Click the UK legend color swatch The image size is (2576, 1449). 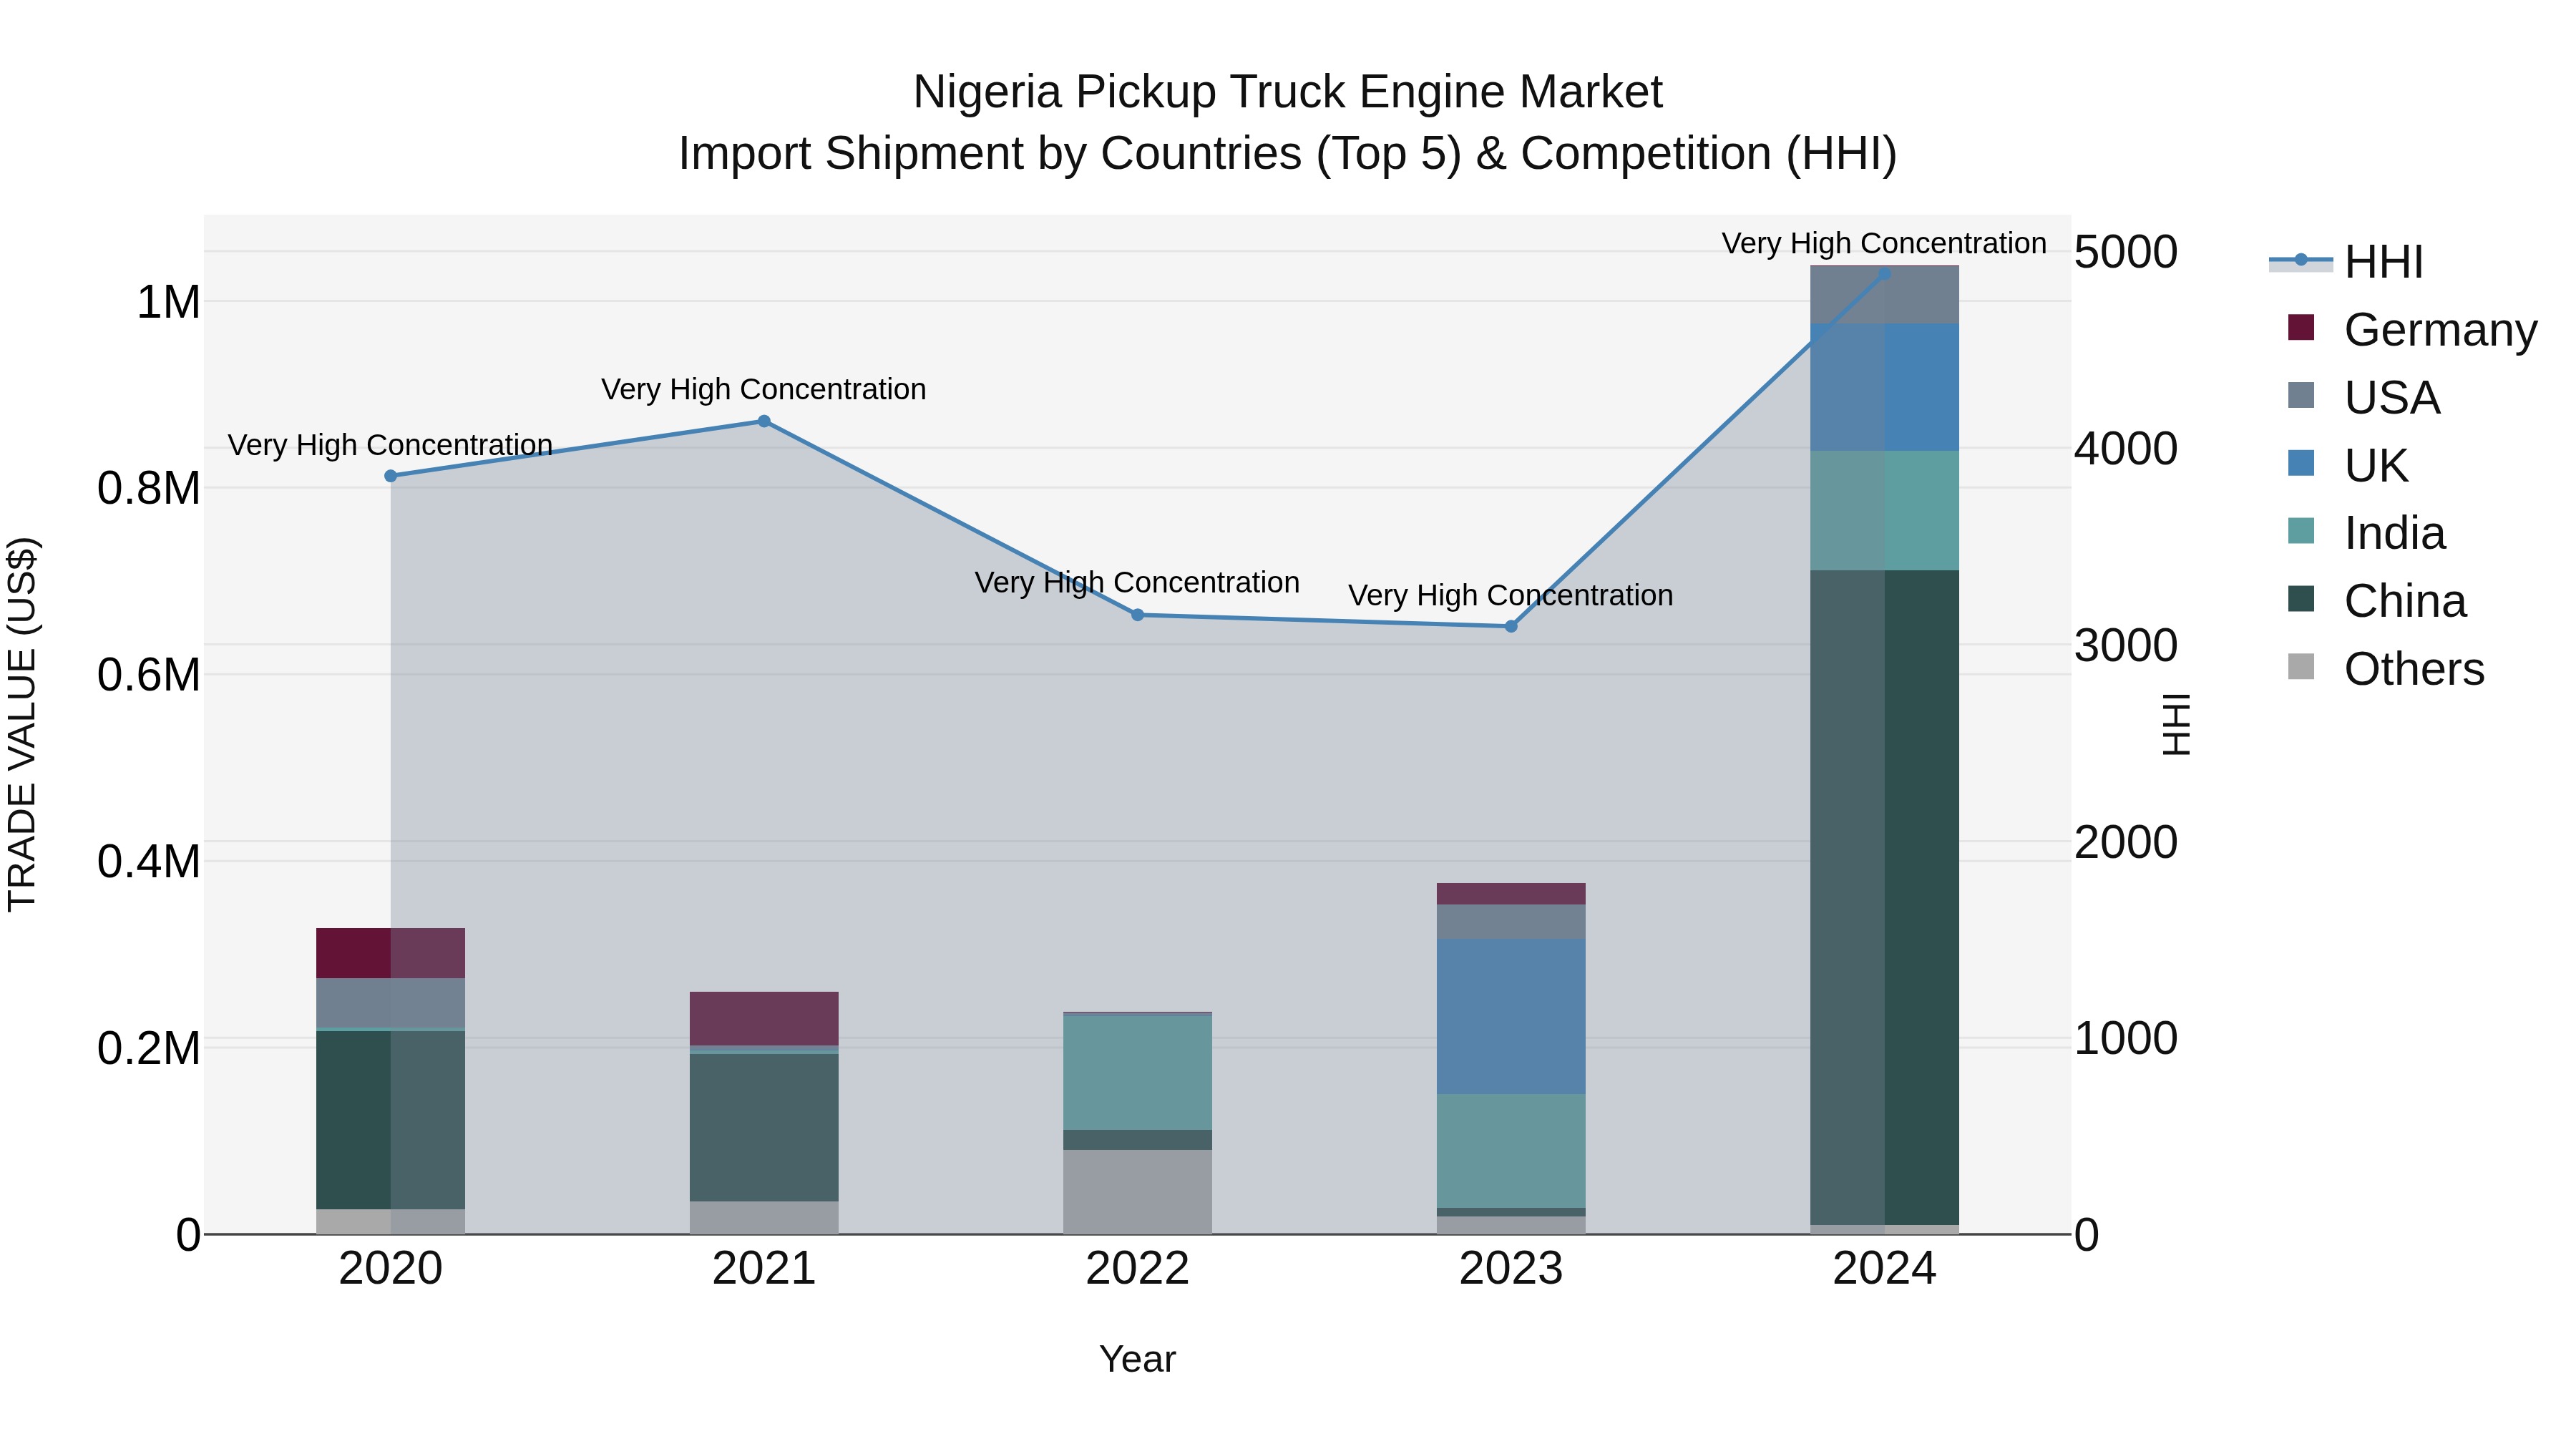tap(2301, 463)
